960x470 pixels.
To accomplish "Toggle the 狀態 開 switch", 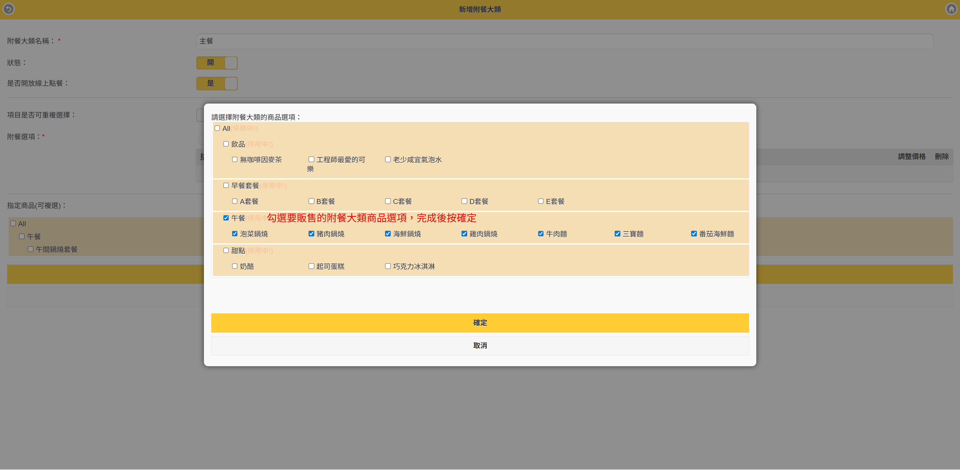I will (x=217, y=62).
